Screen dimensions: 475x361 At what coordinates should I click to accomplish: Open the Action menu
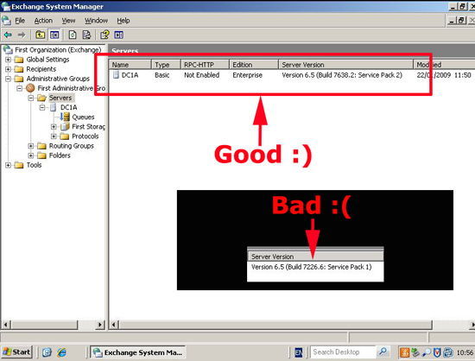coord(43,21)
